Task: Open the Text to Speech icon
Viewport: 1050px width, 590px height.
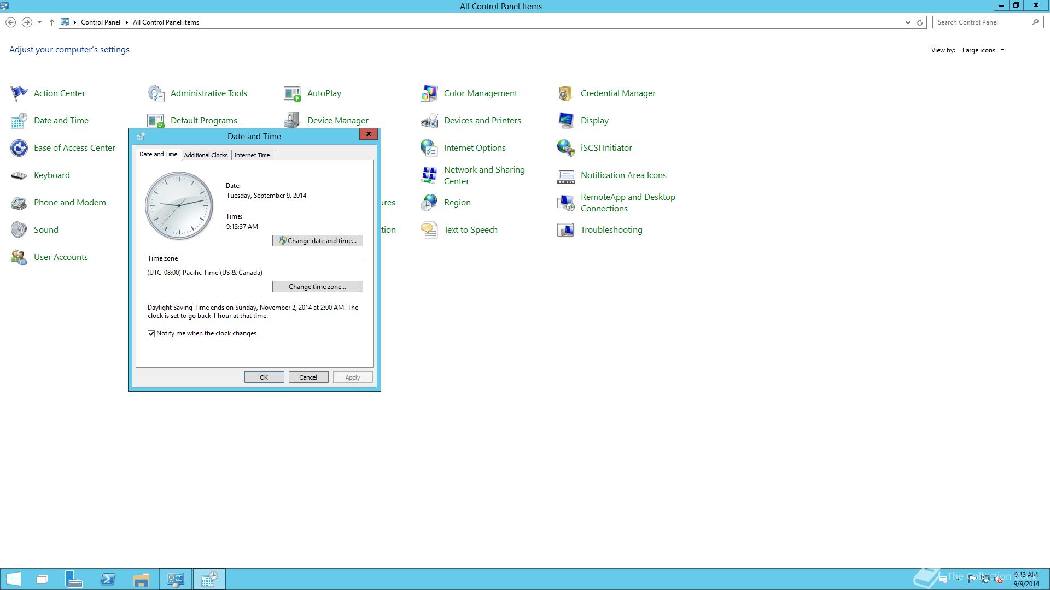Action: pos(429,230)
